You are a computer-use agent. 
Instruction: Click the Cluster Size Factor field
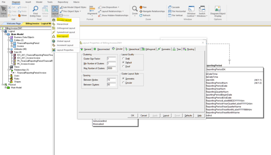tap(111, 59)
